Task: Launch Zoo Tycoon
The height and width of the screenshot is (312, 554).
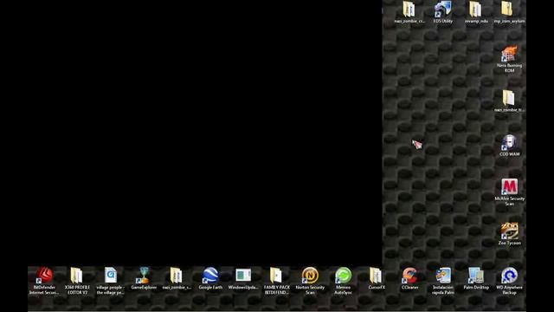Action: coord(510,234)
